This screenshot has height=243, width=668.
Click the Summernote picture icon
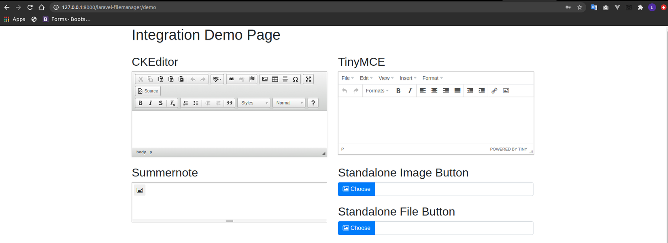140,190
